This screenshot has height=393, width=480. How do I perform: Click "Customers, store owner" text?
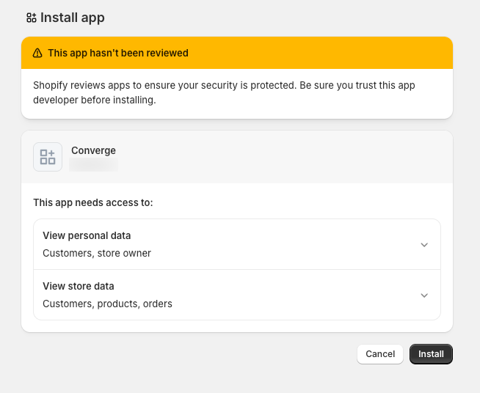pos(97,253)
